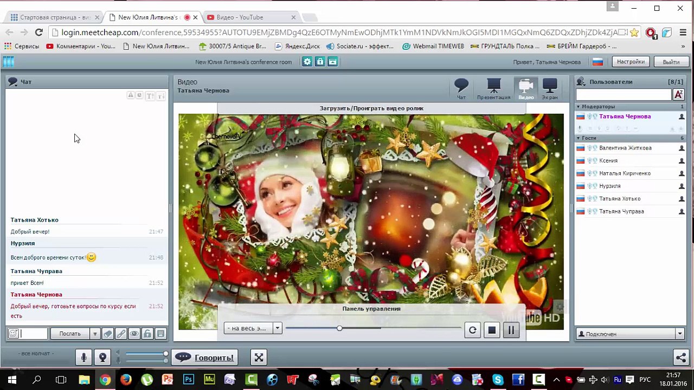Image resolution: width=694 pixels, height=390 pixels.
Task: Open Firefox from the taskbar
Action: pyautogui.click(x=126, y=380)
